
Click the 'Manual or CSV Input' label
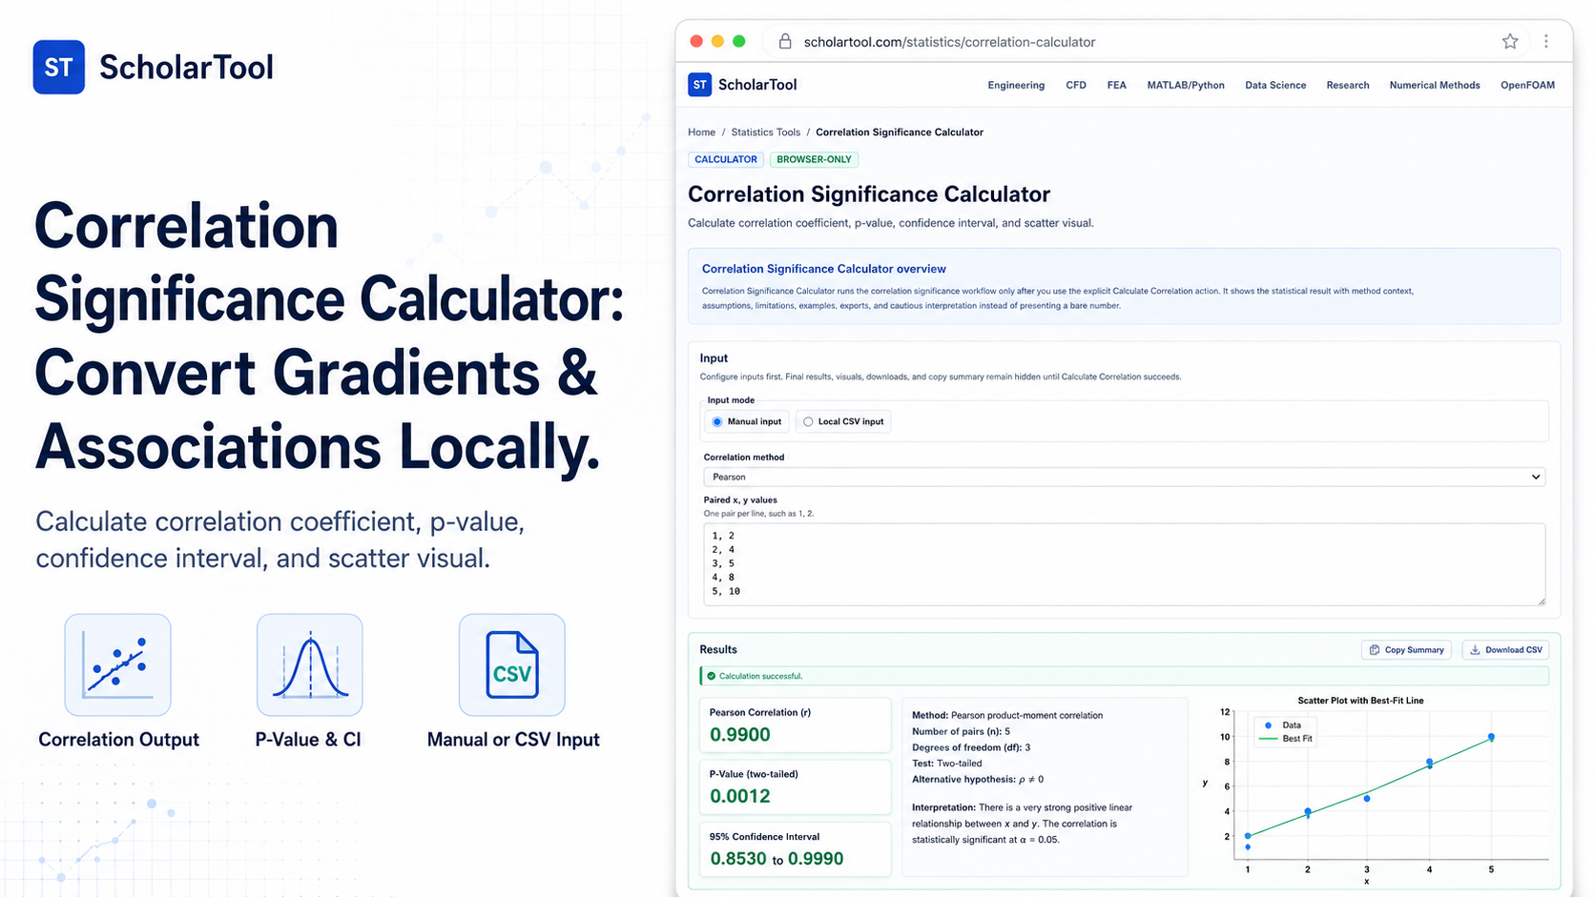(513, 740)
